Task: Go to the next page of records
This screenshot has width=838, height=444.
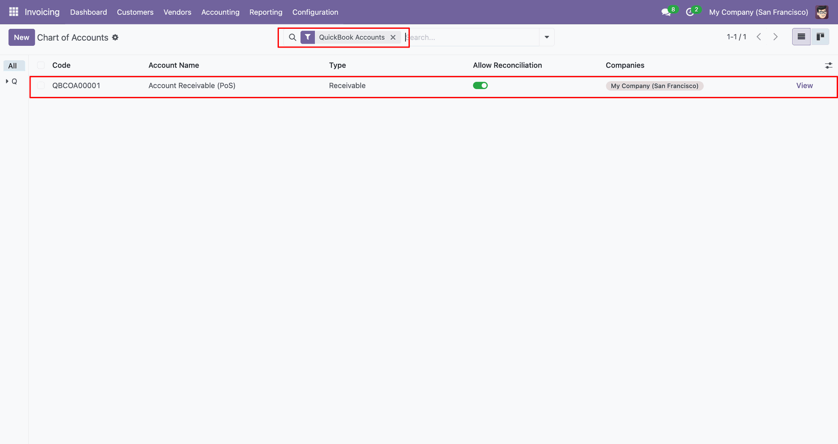Action: click(x=775, y=37)
